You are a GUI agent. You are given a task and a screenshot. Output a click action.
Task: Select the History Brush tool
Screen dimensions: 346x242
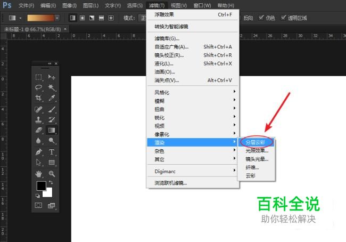coord(52,120)
